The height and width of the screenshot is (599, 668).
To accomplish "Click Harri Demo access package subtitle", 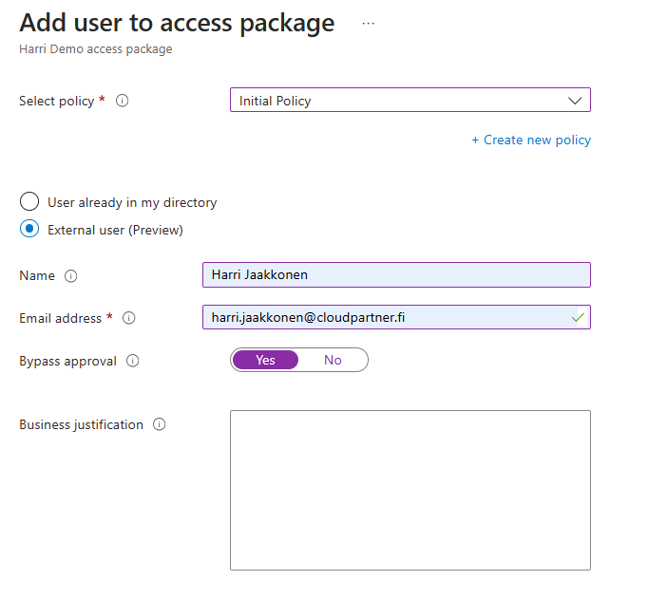I will pyautogui.click(x=96, y=49).
